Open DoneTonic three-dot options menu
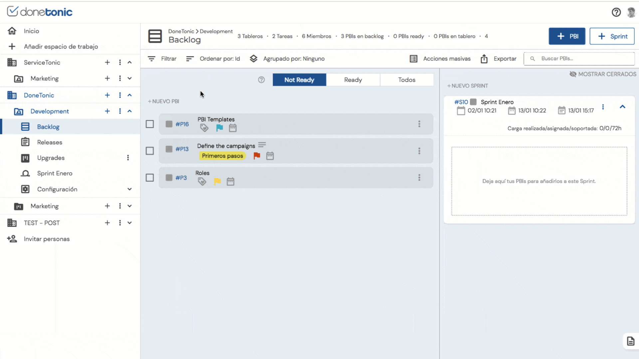 pos(120,95)
